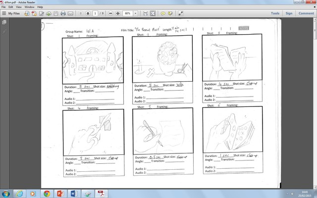Open the File menu

3,7
